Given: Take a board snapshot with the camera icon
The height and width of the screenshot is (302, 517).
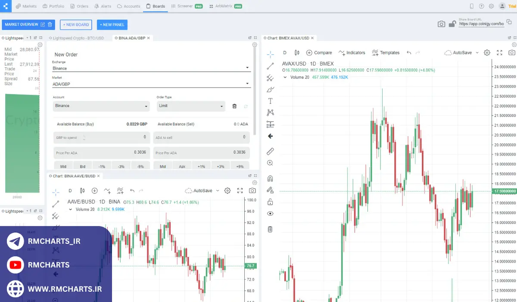Looking at the screenshot, I should pos(441,25).
